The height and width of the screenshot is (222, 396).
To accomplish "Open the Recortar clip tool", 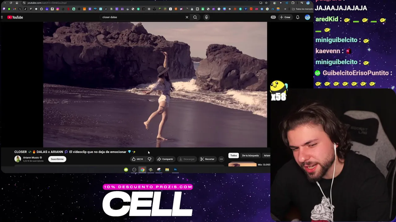I will tap(207, 159).
